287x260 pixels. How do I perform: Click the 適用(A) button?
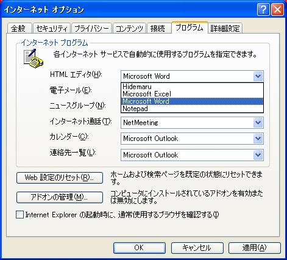pyautogui.click(x=255, y=248)
